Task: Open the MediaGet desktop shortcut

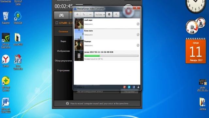Action: [x=18, y=18]
